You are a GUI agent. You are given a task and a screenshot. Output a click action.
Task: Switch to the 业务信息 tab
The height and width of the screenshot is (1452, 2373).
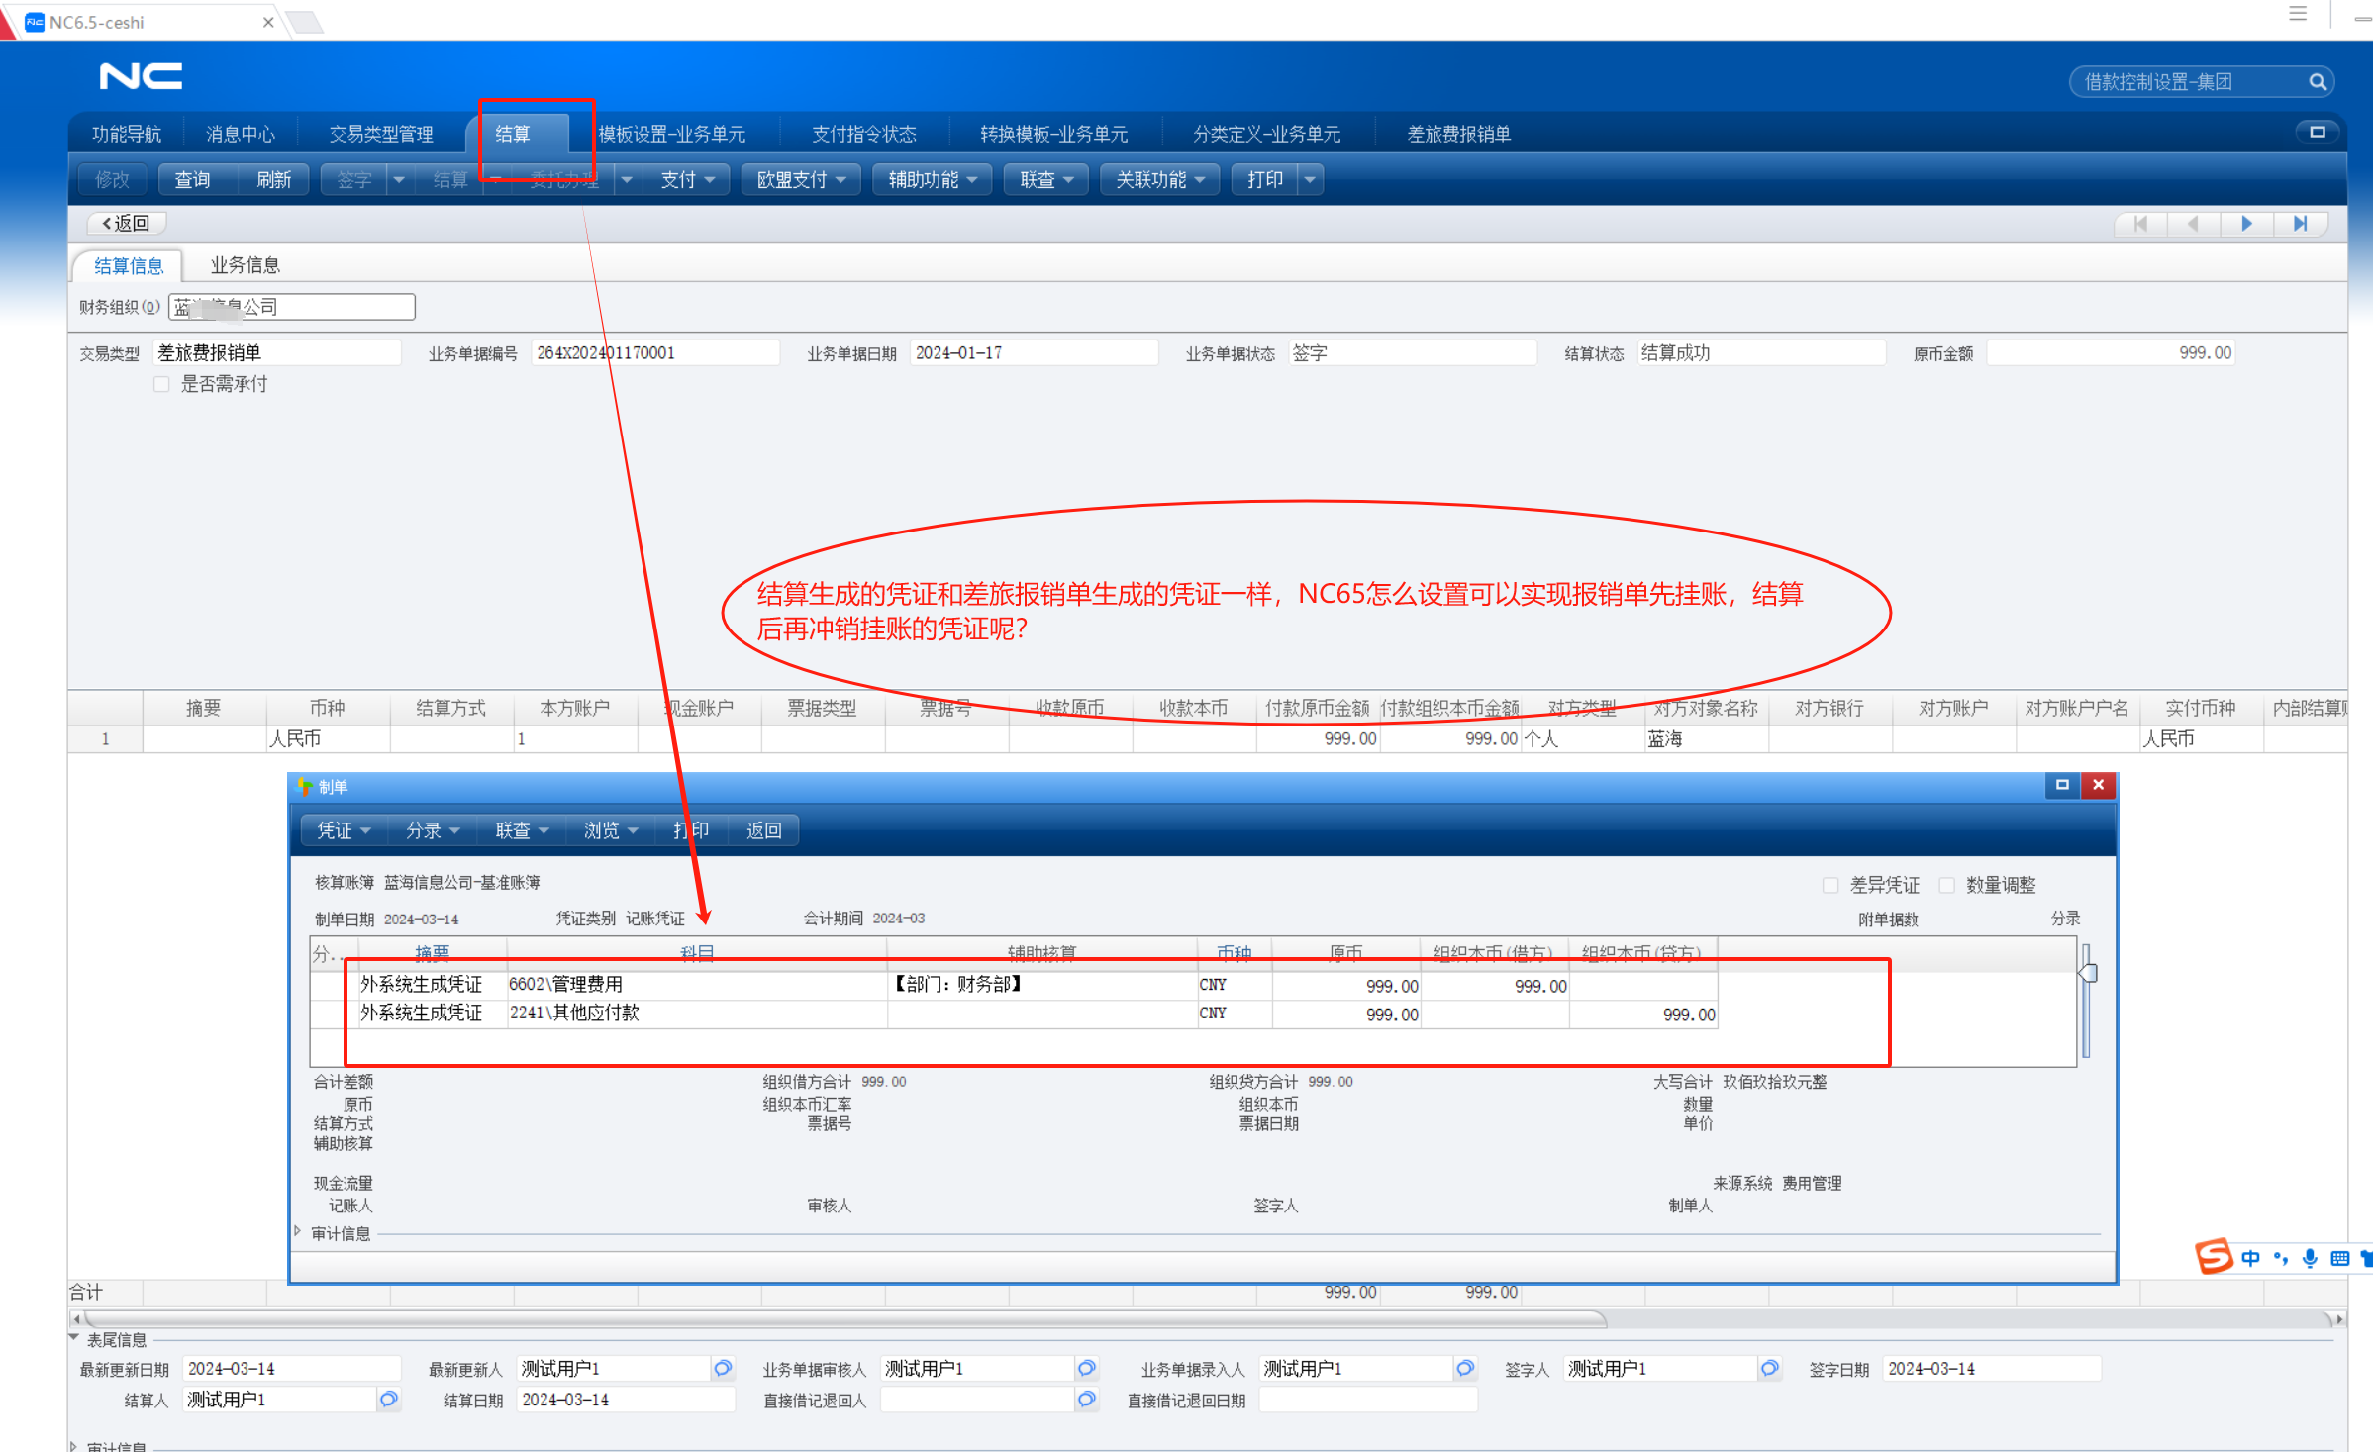(x=245, y=265)
